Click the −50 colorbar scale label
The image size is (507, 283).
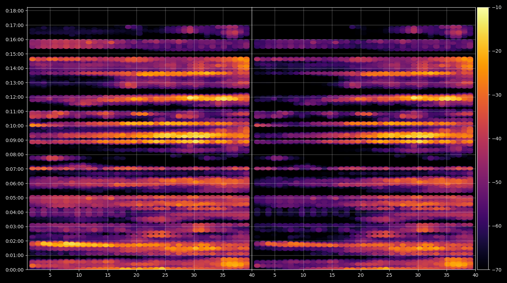(497, 182)
